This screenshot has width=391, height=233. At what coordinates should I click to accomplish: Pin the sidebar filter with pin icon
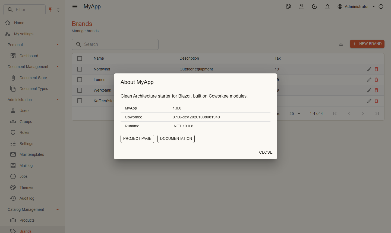pos(50,10)
